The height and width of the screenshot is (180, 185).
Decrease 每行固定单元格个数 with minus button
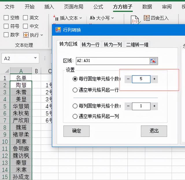pos(128,79)
